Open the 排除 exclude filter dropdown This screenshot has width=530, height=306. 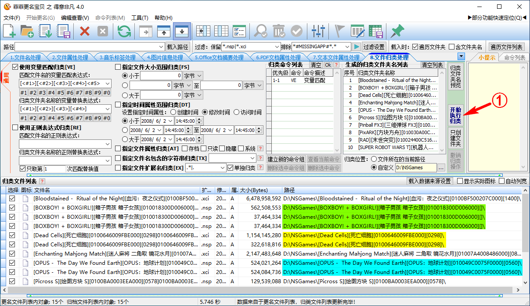pos(346,47)
